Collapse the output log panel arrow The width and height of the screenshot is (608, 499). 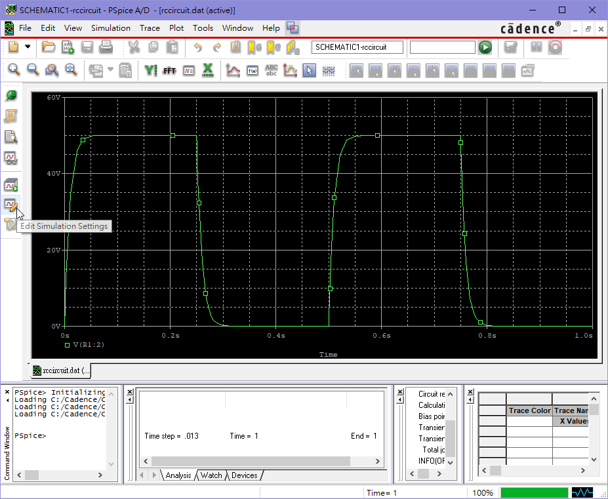coord(401,400)
